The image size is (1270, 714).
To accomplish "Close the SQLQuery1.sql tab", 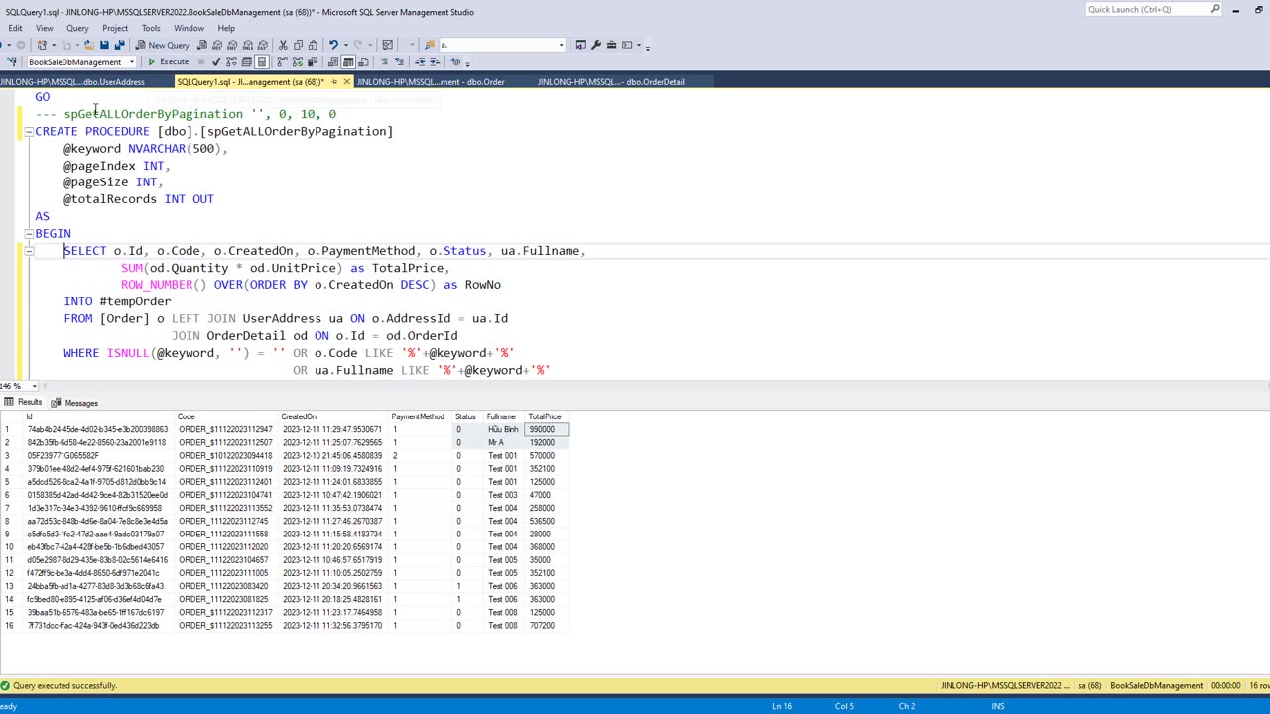I will click(346, 82).
